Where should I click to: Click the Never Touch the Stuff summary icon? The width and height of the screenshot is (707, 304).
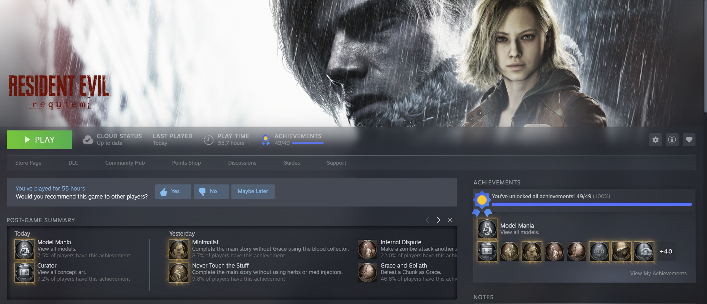pyautogui.click(x=179, y=273)
